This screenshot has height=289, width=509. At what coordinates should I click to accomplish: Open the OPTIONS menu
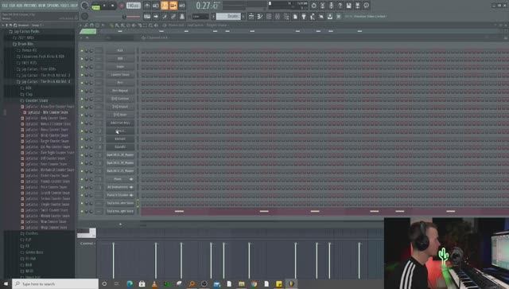(x=54, y=6)
